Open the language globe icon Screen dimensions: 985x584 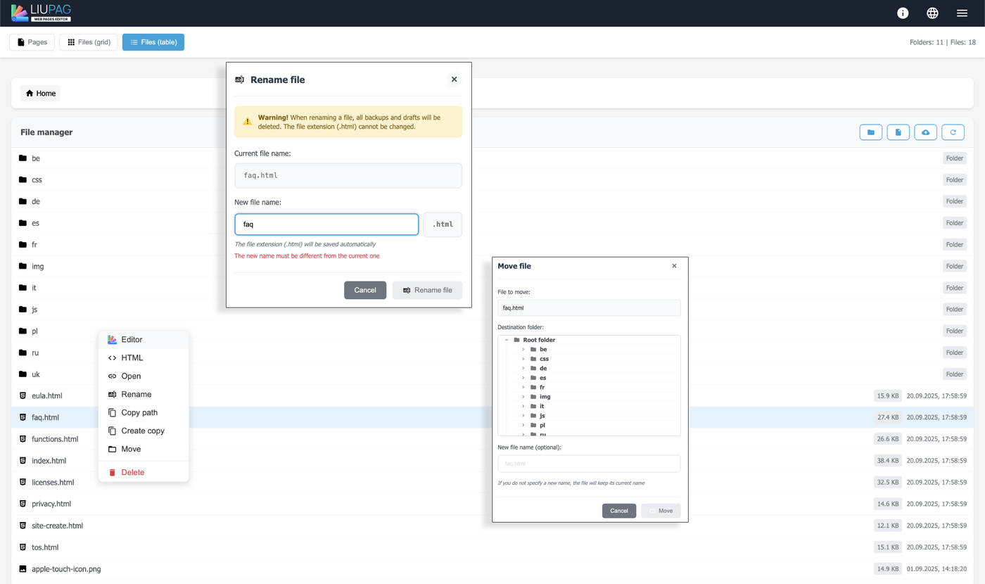coord(932,13)
